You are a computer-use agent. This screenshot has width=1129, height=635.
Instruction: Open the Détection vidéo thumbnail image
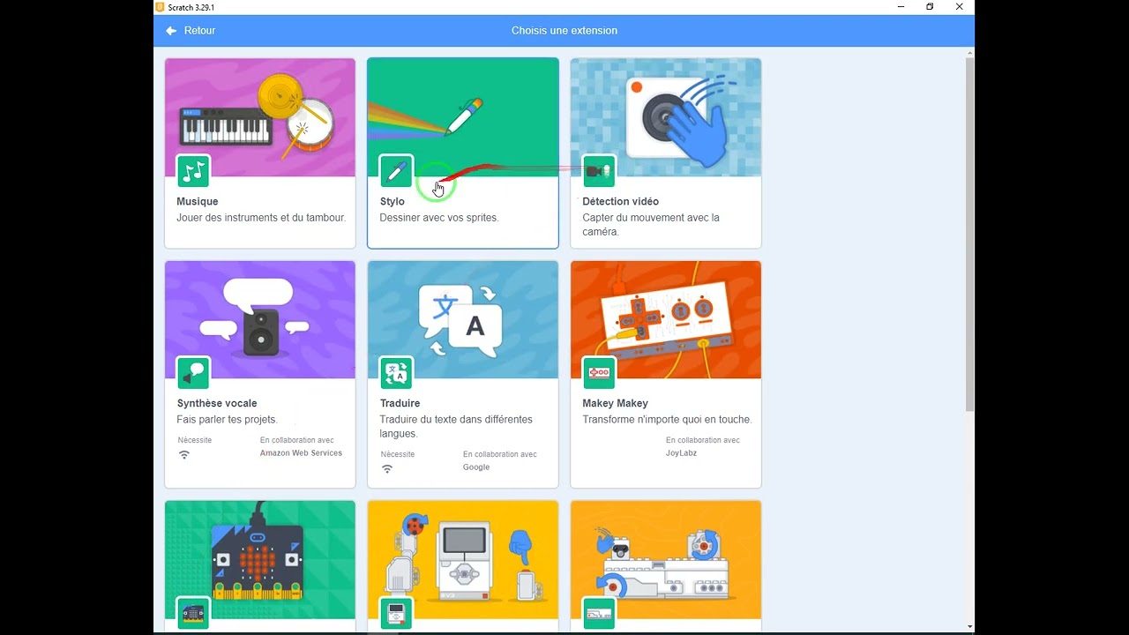point(666,117)
